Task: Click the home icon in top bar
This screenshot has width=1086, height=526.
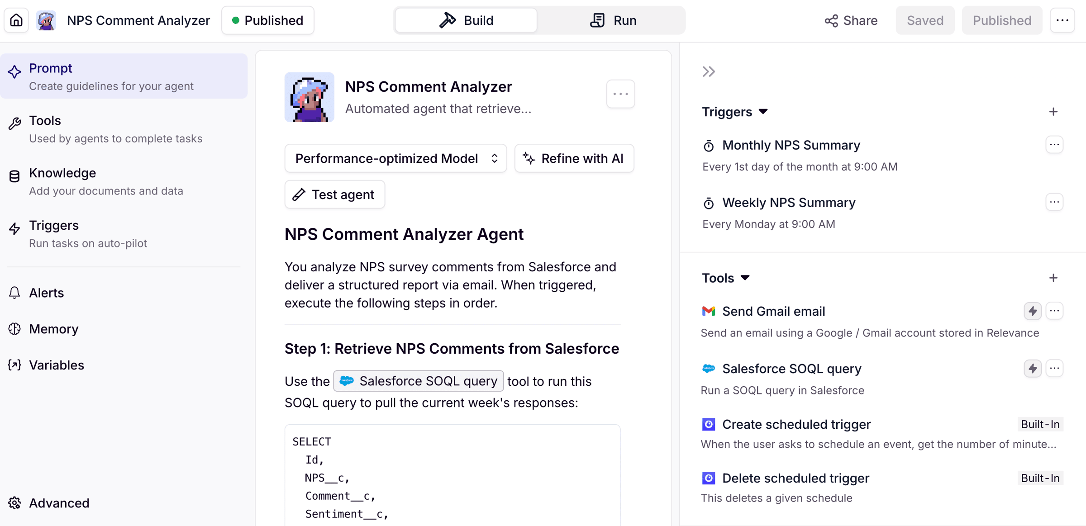Action: pos(16,20)
